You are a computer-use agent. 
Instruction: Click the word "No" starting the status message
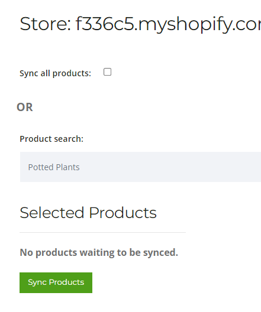(x=26, y=252)
